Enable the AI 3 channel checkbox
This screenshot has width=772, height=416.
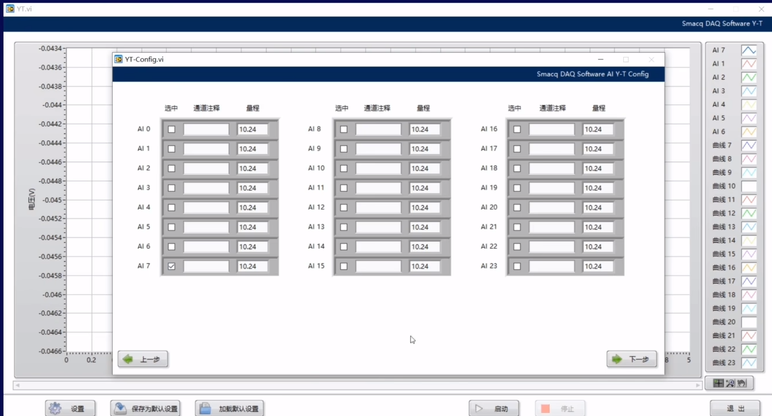point(171,188)
